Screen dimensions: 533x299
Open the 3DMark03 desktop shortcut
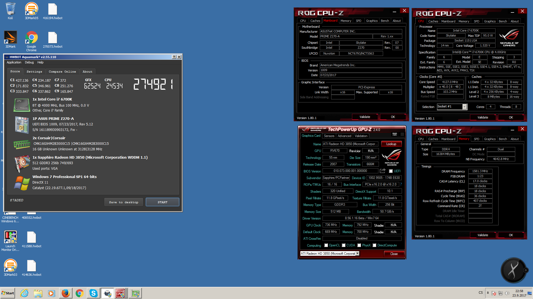click(10, 267)
